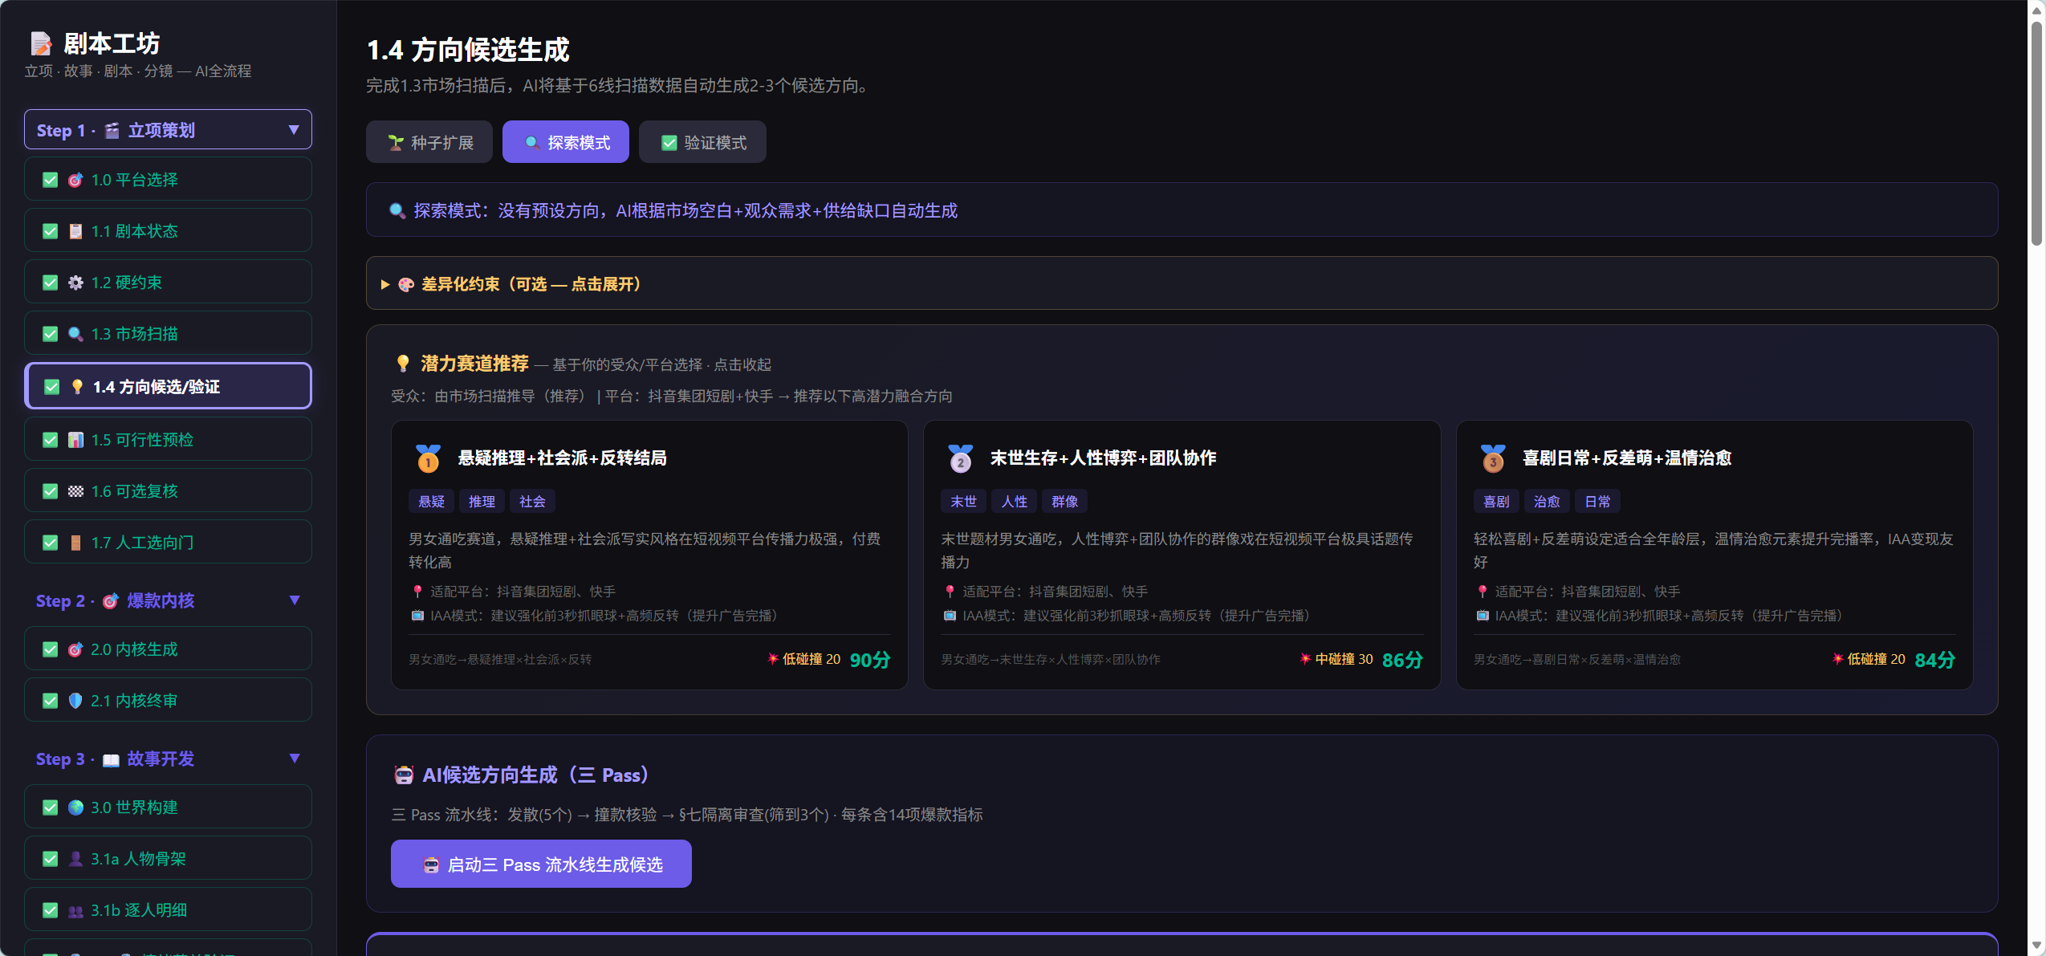Toggle the checkbox for 1.0 平台选择
This screenshot has height=956, width=2046.
(51, 180)
